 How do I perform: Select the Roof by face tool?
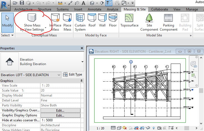92,20
